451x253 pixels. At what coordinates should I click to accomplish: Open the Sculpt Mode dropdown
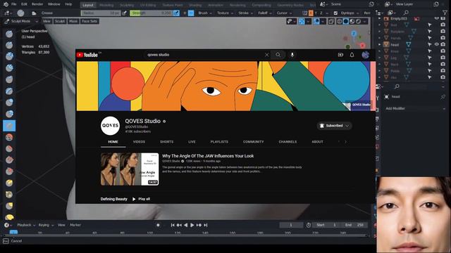(21, 21)
